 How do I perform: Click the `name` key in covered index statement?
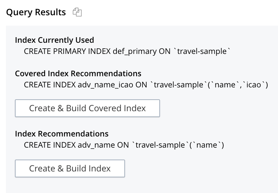point(226,85)
